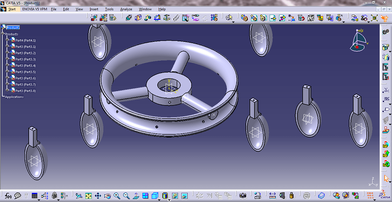Image resolution: width=392 pixels, height=202 pixels.
Task: Click the Select arrow in right toolbar
Action: 386,178
